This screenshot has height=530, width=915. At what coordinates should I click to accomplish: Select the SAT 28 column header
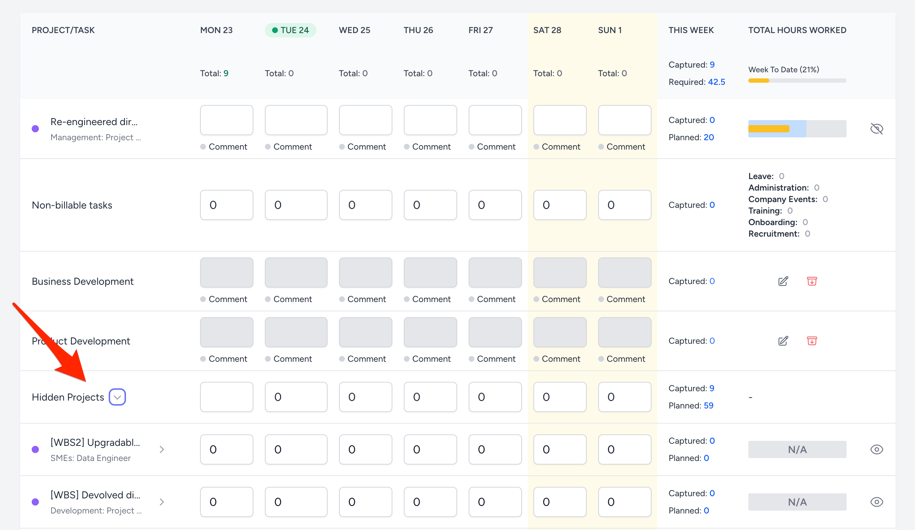click(x=547, y=30)
